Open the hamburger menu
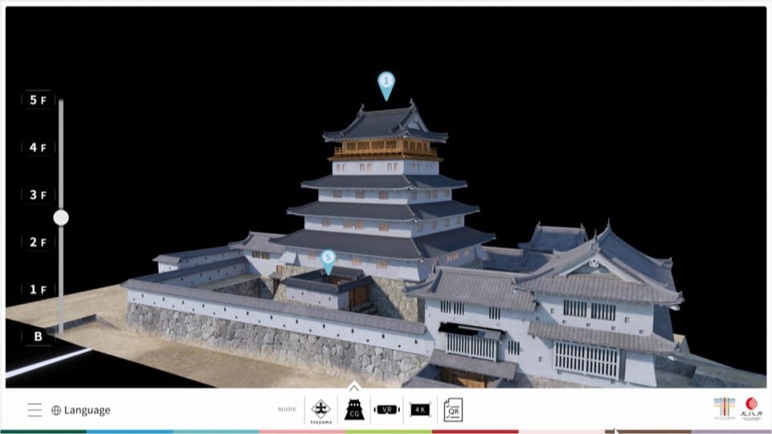Viewport: 772px width, 434px height. (x=35, y=410)
